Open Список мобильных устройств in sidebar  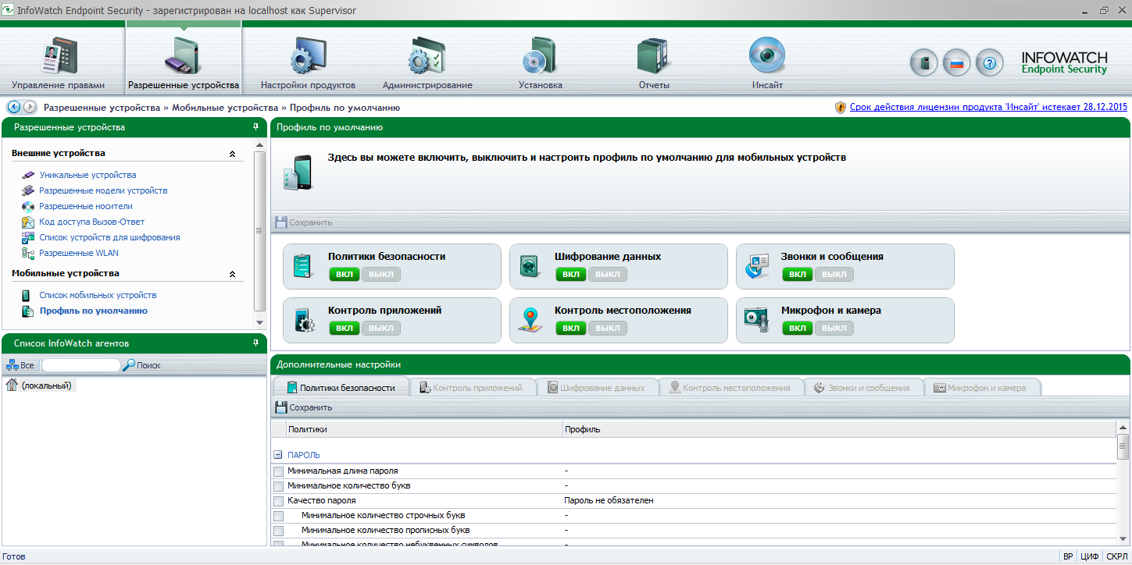(x=98, y=295)
